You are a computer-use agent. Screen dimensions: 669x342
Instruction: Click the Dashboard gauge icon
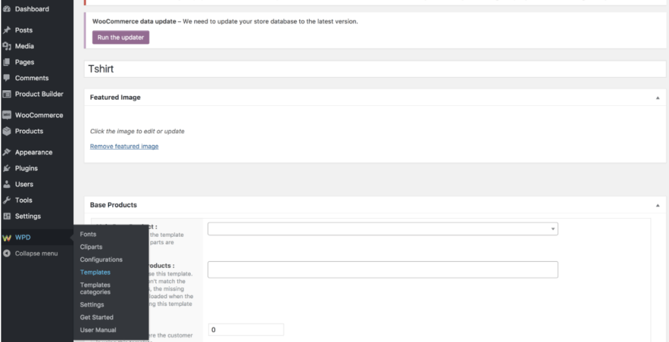(x=7, y=9)
